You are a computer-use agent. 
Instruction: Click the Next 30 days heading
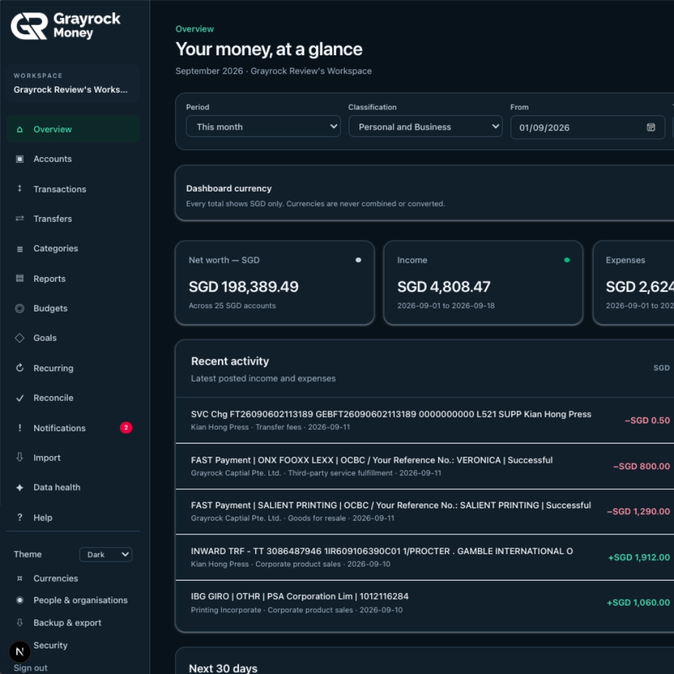click(223, 669)
